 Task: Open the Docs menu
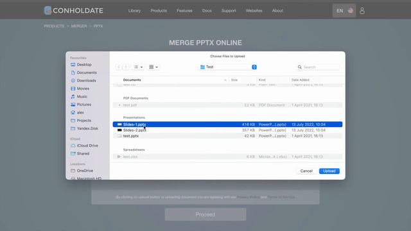tap(207, 11)
